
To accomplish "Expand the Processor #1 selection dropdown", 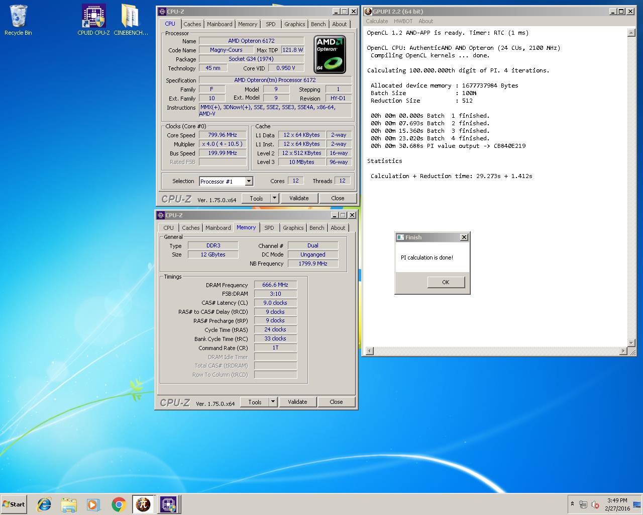I will [249, 182].
